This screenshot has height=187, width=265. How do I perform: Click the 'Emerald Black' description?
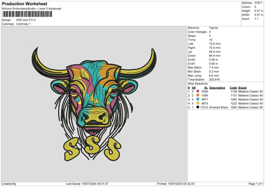tap(219, 107)
